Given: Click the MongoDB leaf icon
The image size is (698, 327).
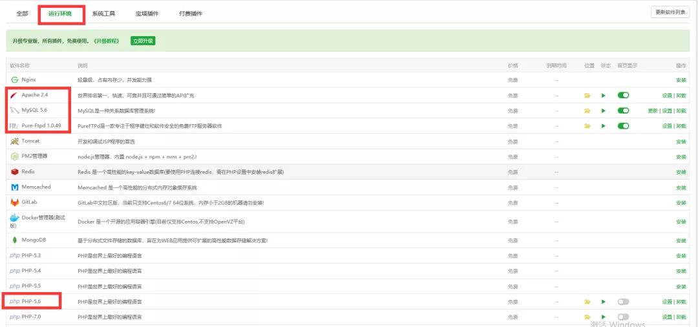Looking at the screenshot, I should 15,240.
